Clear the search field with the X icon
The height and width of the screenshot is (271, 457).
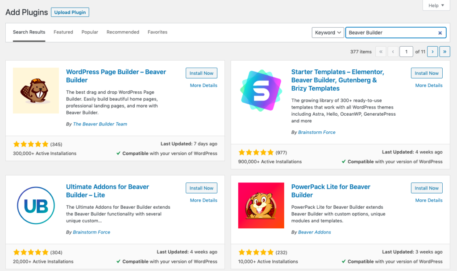click(x=440, y=32)
